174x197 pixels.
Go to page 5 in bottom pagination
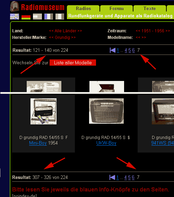click(x=129, y=178)
